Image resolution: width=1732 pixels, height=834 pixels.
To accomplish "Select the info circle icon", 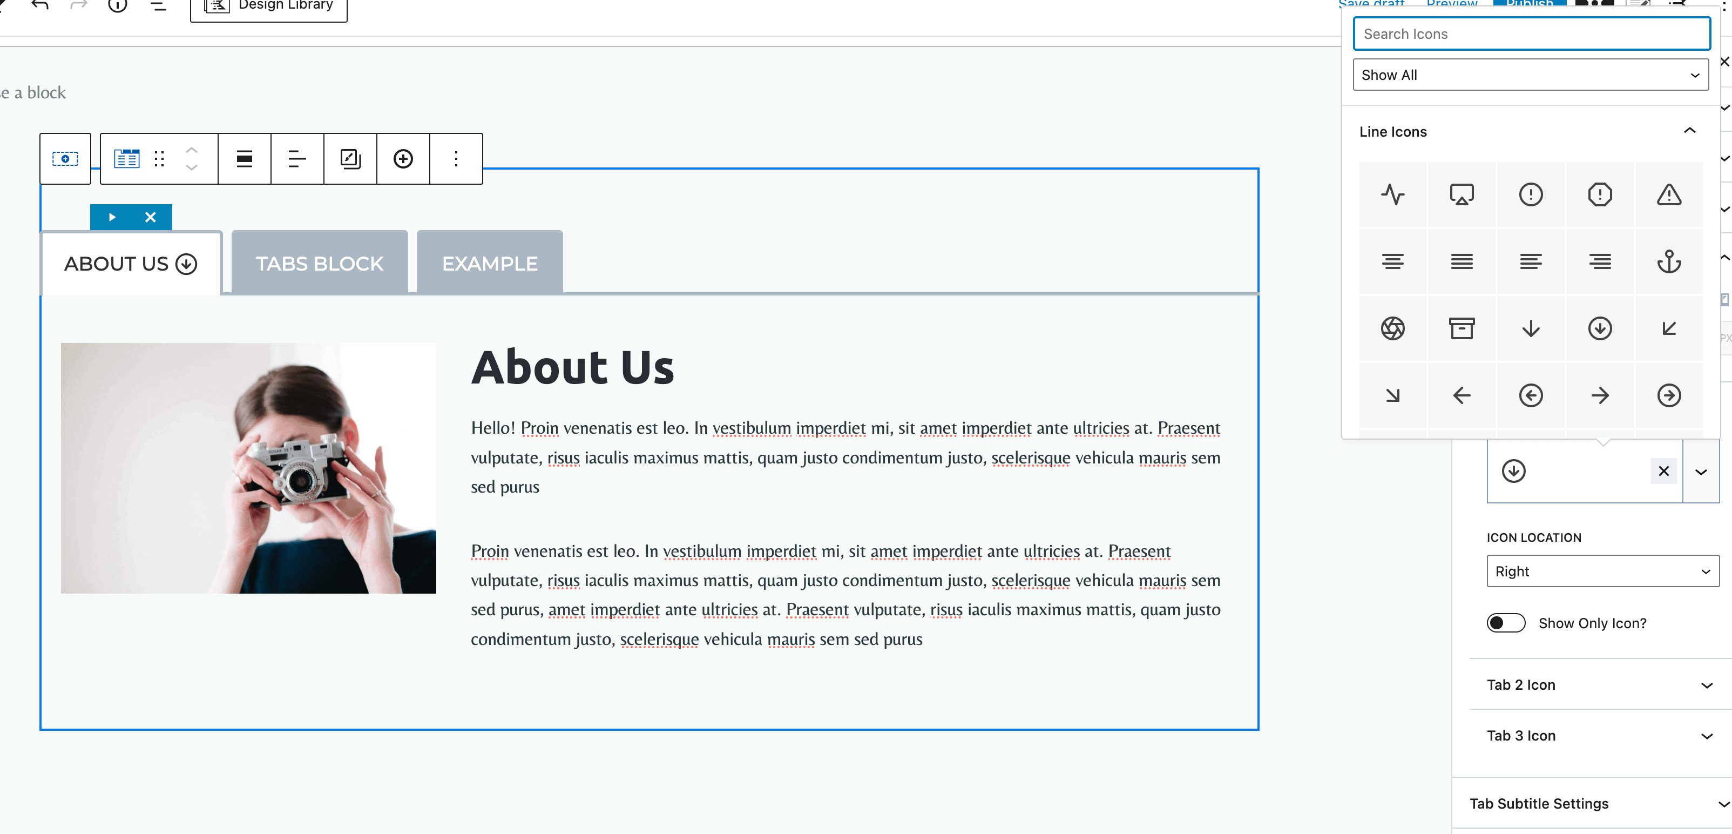I will tap(1531, 194).
